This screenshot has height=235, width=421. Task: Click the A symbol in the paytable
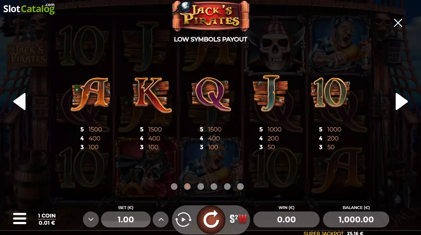pyautogui.click(x=91, y=94)
